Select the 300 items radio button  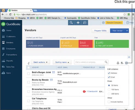pyautogui.click(x=109, y=94)
